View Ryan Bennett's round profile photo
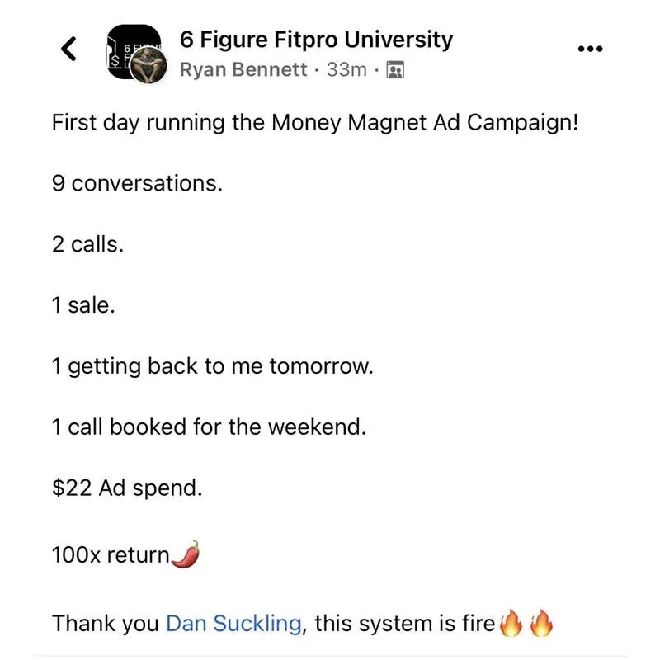Viewport: 660px width, 660px height. (148, 64)
